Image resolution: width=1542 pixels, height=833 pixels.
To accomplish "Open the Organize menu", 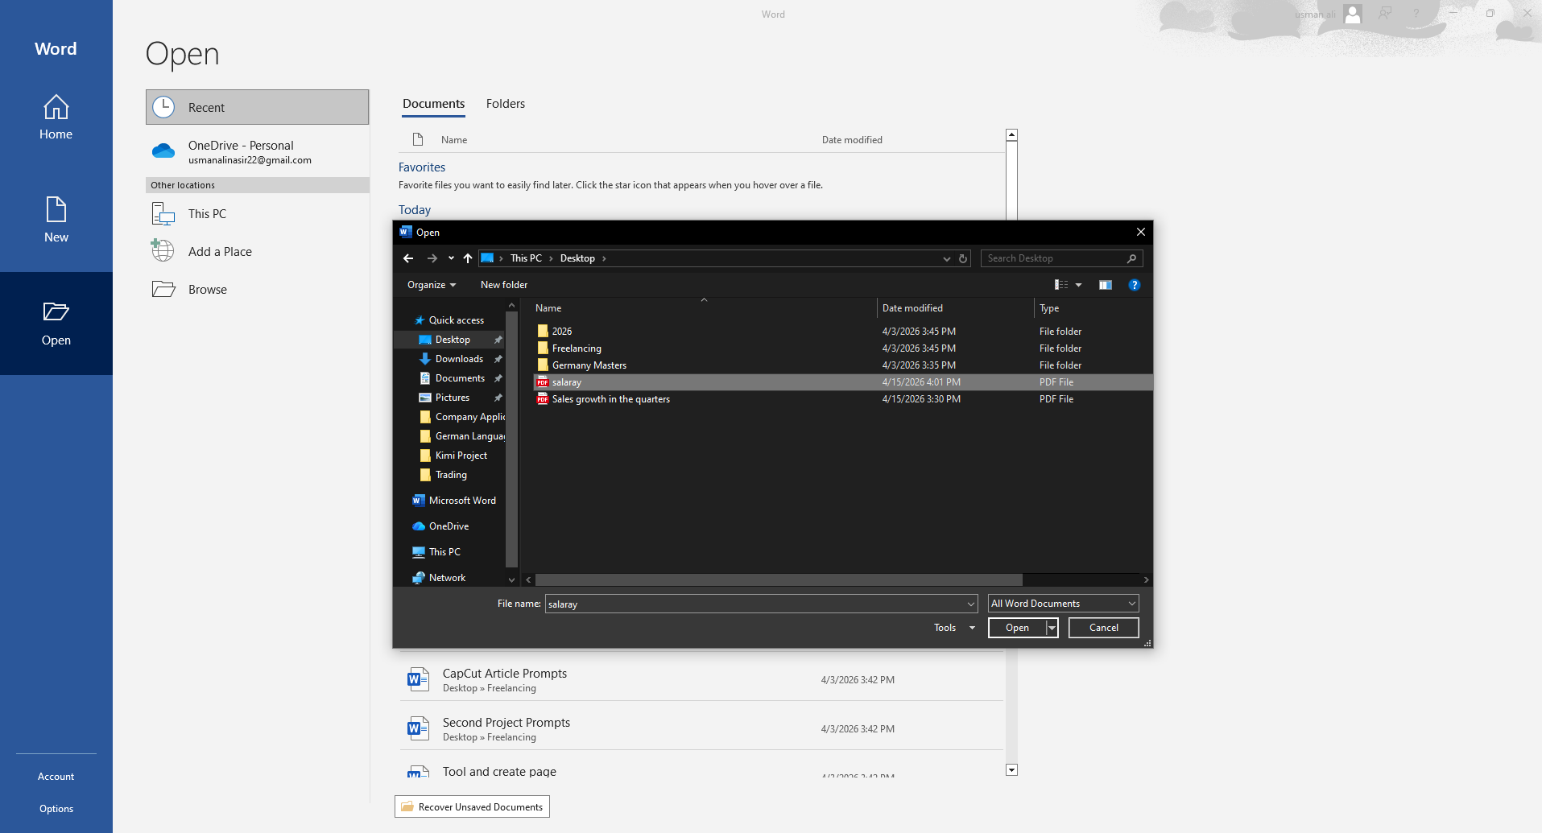I will pos(432,285).
